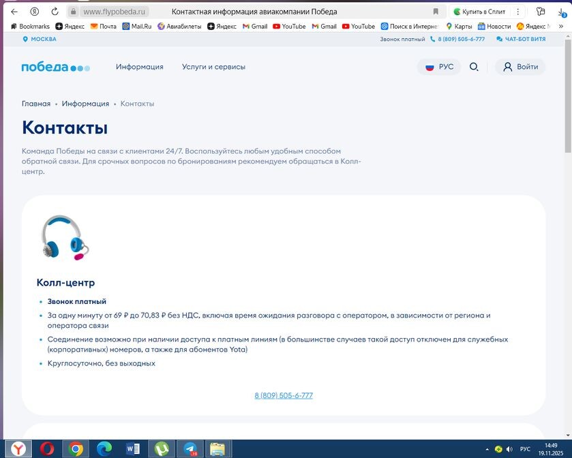Click the browser back arrow
The width and height of the screenshot is (572, 458).
pos(14,12)
